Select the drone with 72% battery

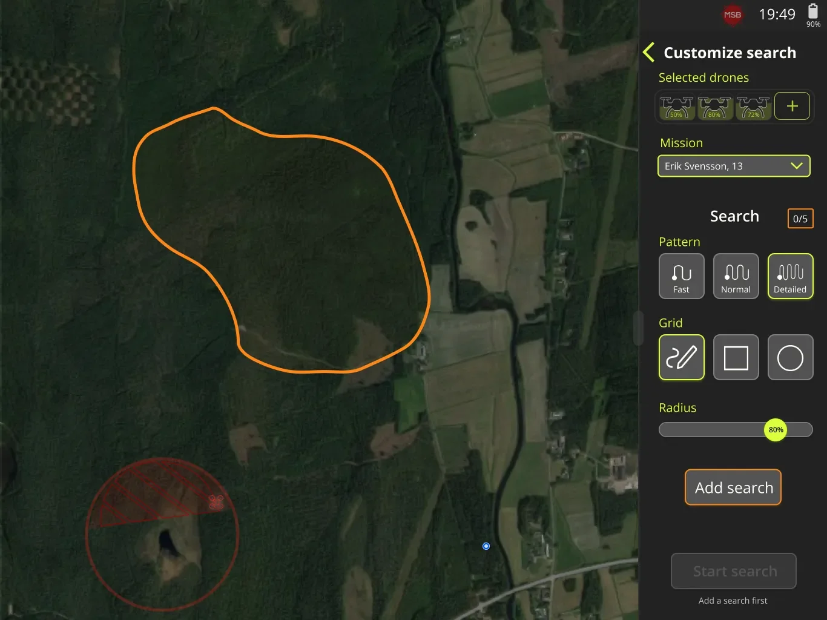pos(754,107)
